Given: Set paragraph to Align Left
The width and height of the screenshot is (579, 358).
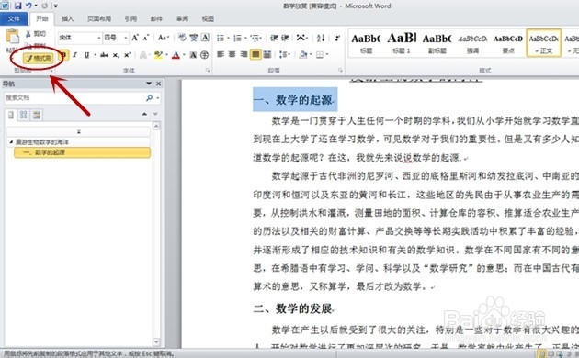Looking at the screenshot, I should coord(221,55).
